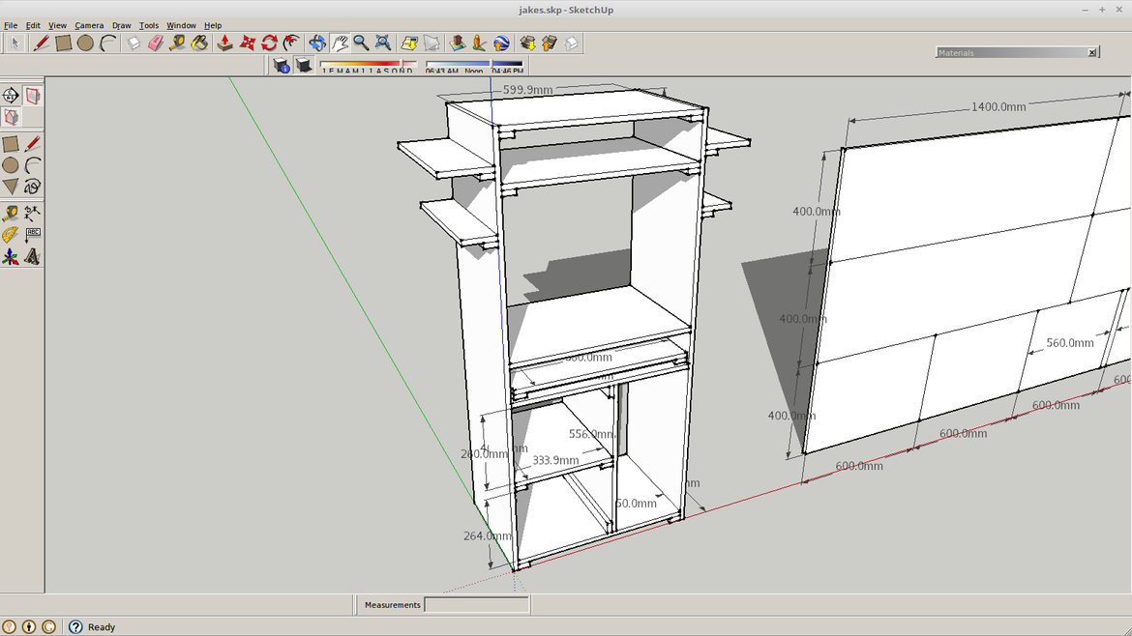Toggle the Pan hand tool
The height and width of the screenshot is (636, 1132).
340,43
